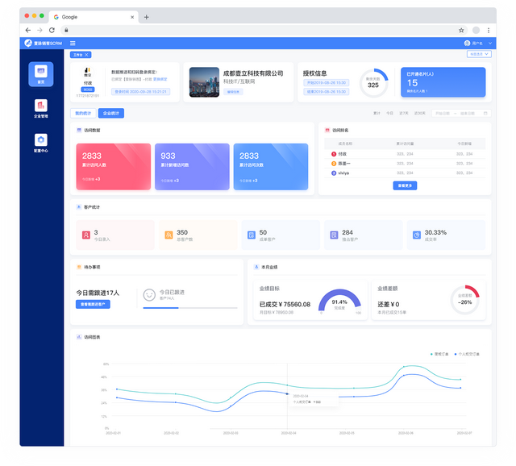Open a new browser tab with plus
The image size is (516, 466).
coord(147,17)
